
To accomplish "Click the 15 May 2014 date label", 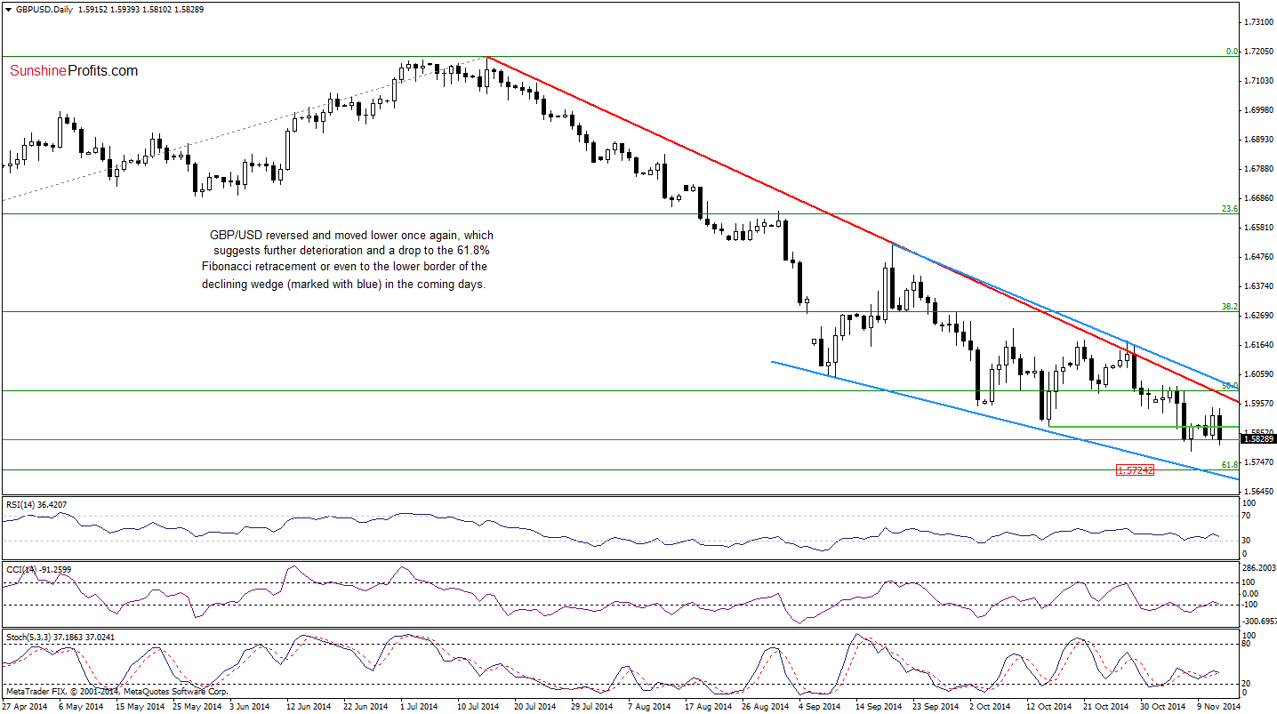I will tap(141, 706).
